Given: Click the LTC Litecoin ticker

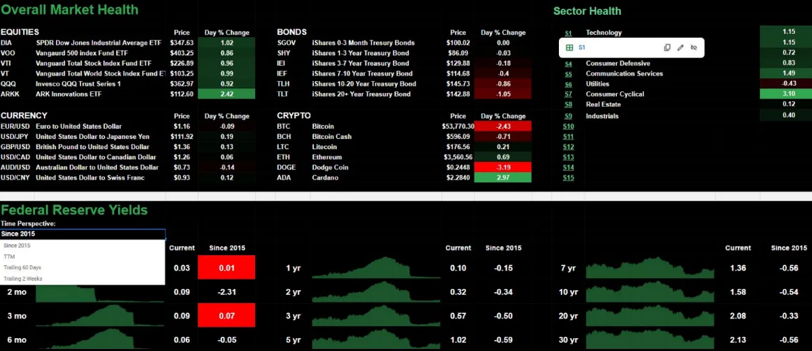Looking at the screenshot, I should pyautogui.click(x=283, y=146).
